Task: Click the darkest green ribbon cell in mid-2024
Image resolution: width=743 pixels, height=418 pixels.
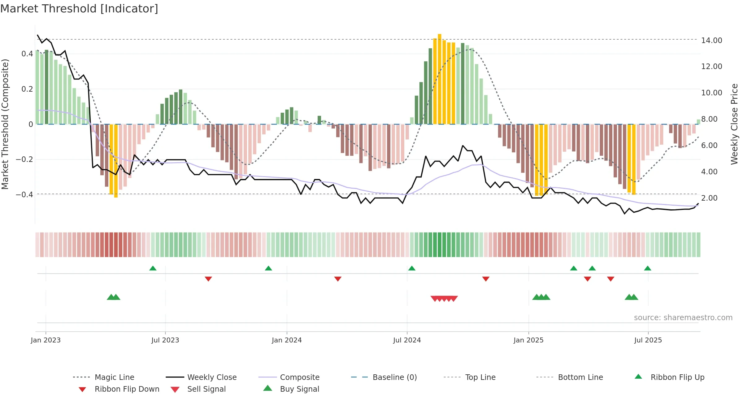Action: [x=440, y=245]
